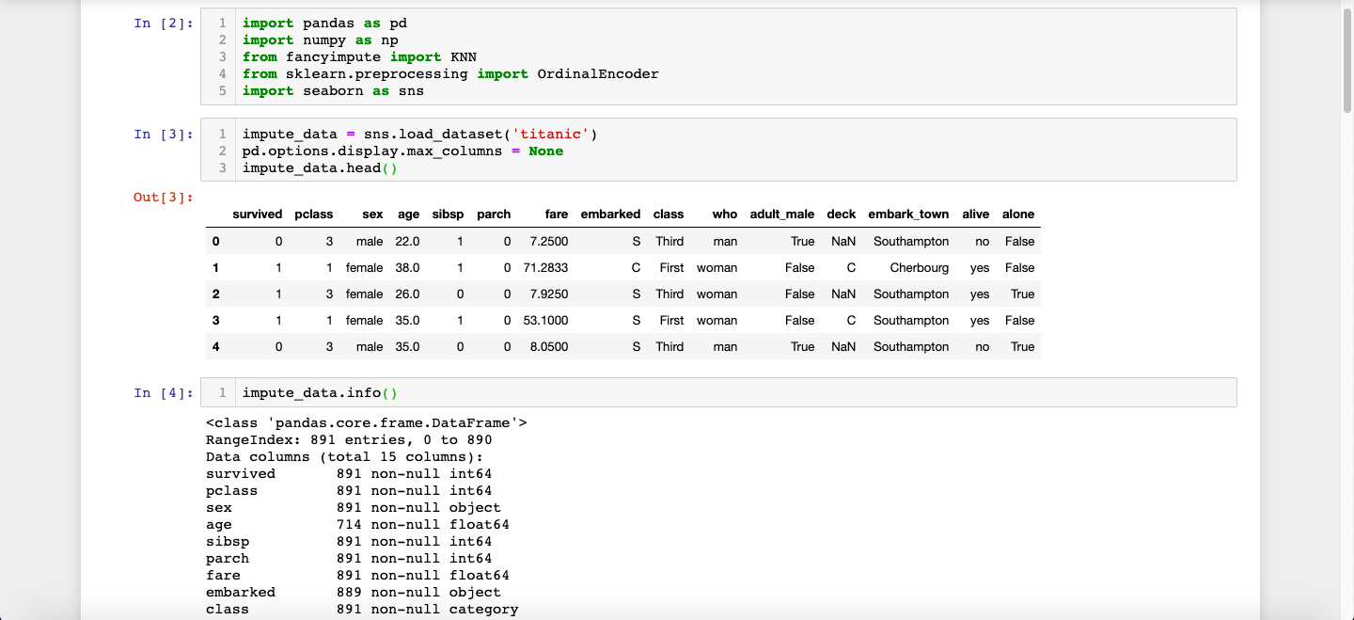Click the 'embarked 889 non-null object' line
The image size is (1354, 620).
point(354,592)
